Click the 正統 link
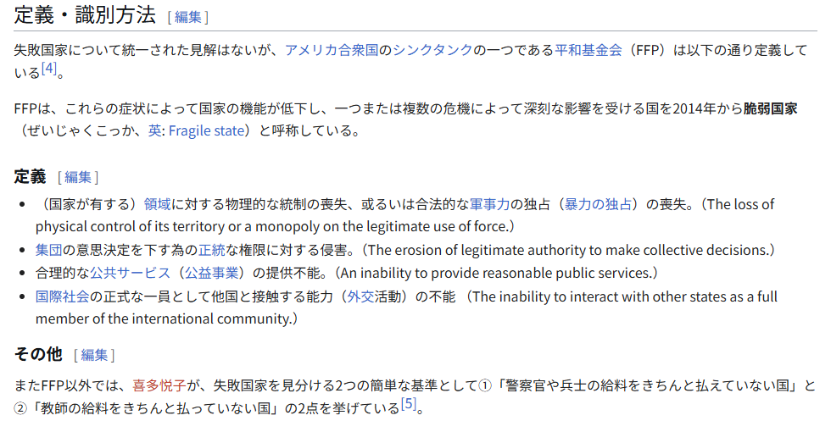The width and height of the screenshot is (831, 432). pos(212,250)
